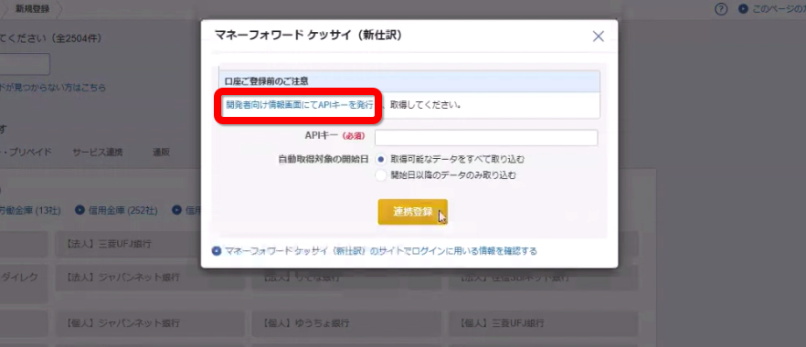Switch to the プリペイド tab
This screenshot has height=347, width=806.
(x=26, y=152)
